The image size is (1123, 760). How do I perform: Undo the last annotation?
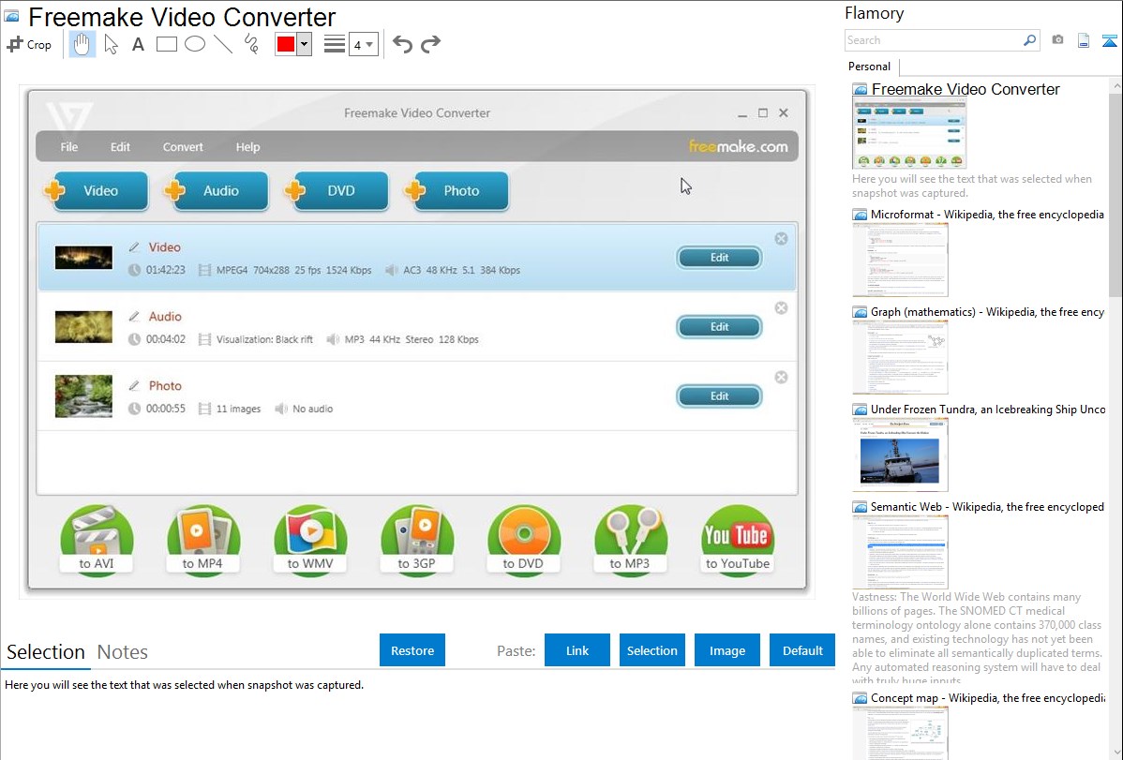402,44
